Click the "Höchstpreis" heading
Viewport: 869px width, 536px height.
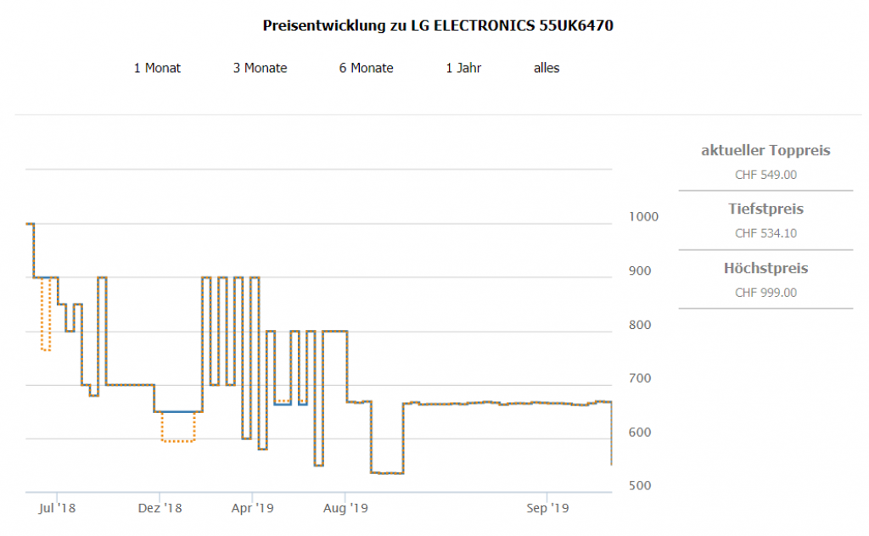coord(765,268)
